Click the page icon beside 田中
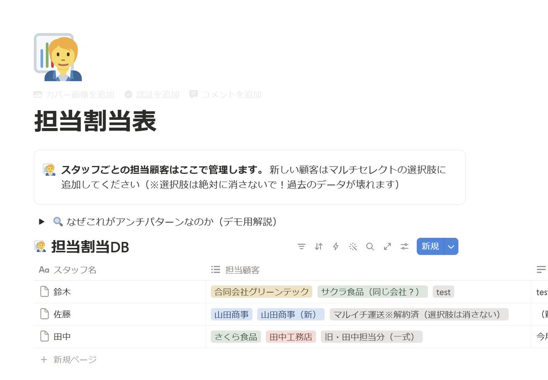The image size is (548, 380). 44,337
